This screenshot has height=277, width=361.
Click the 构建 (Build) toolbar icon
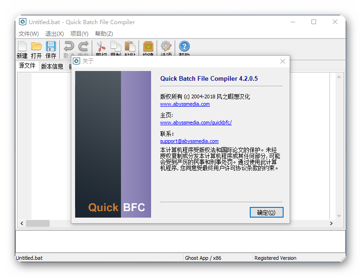coord(148,47)
